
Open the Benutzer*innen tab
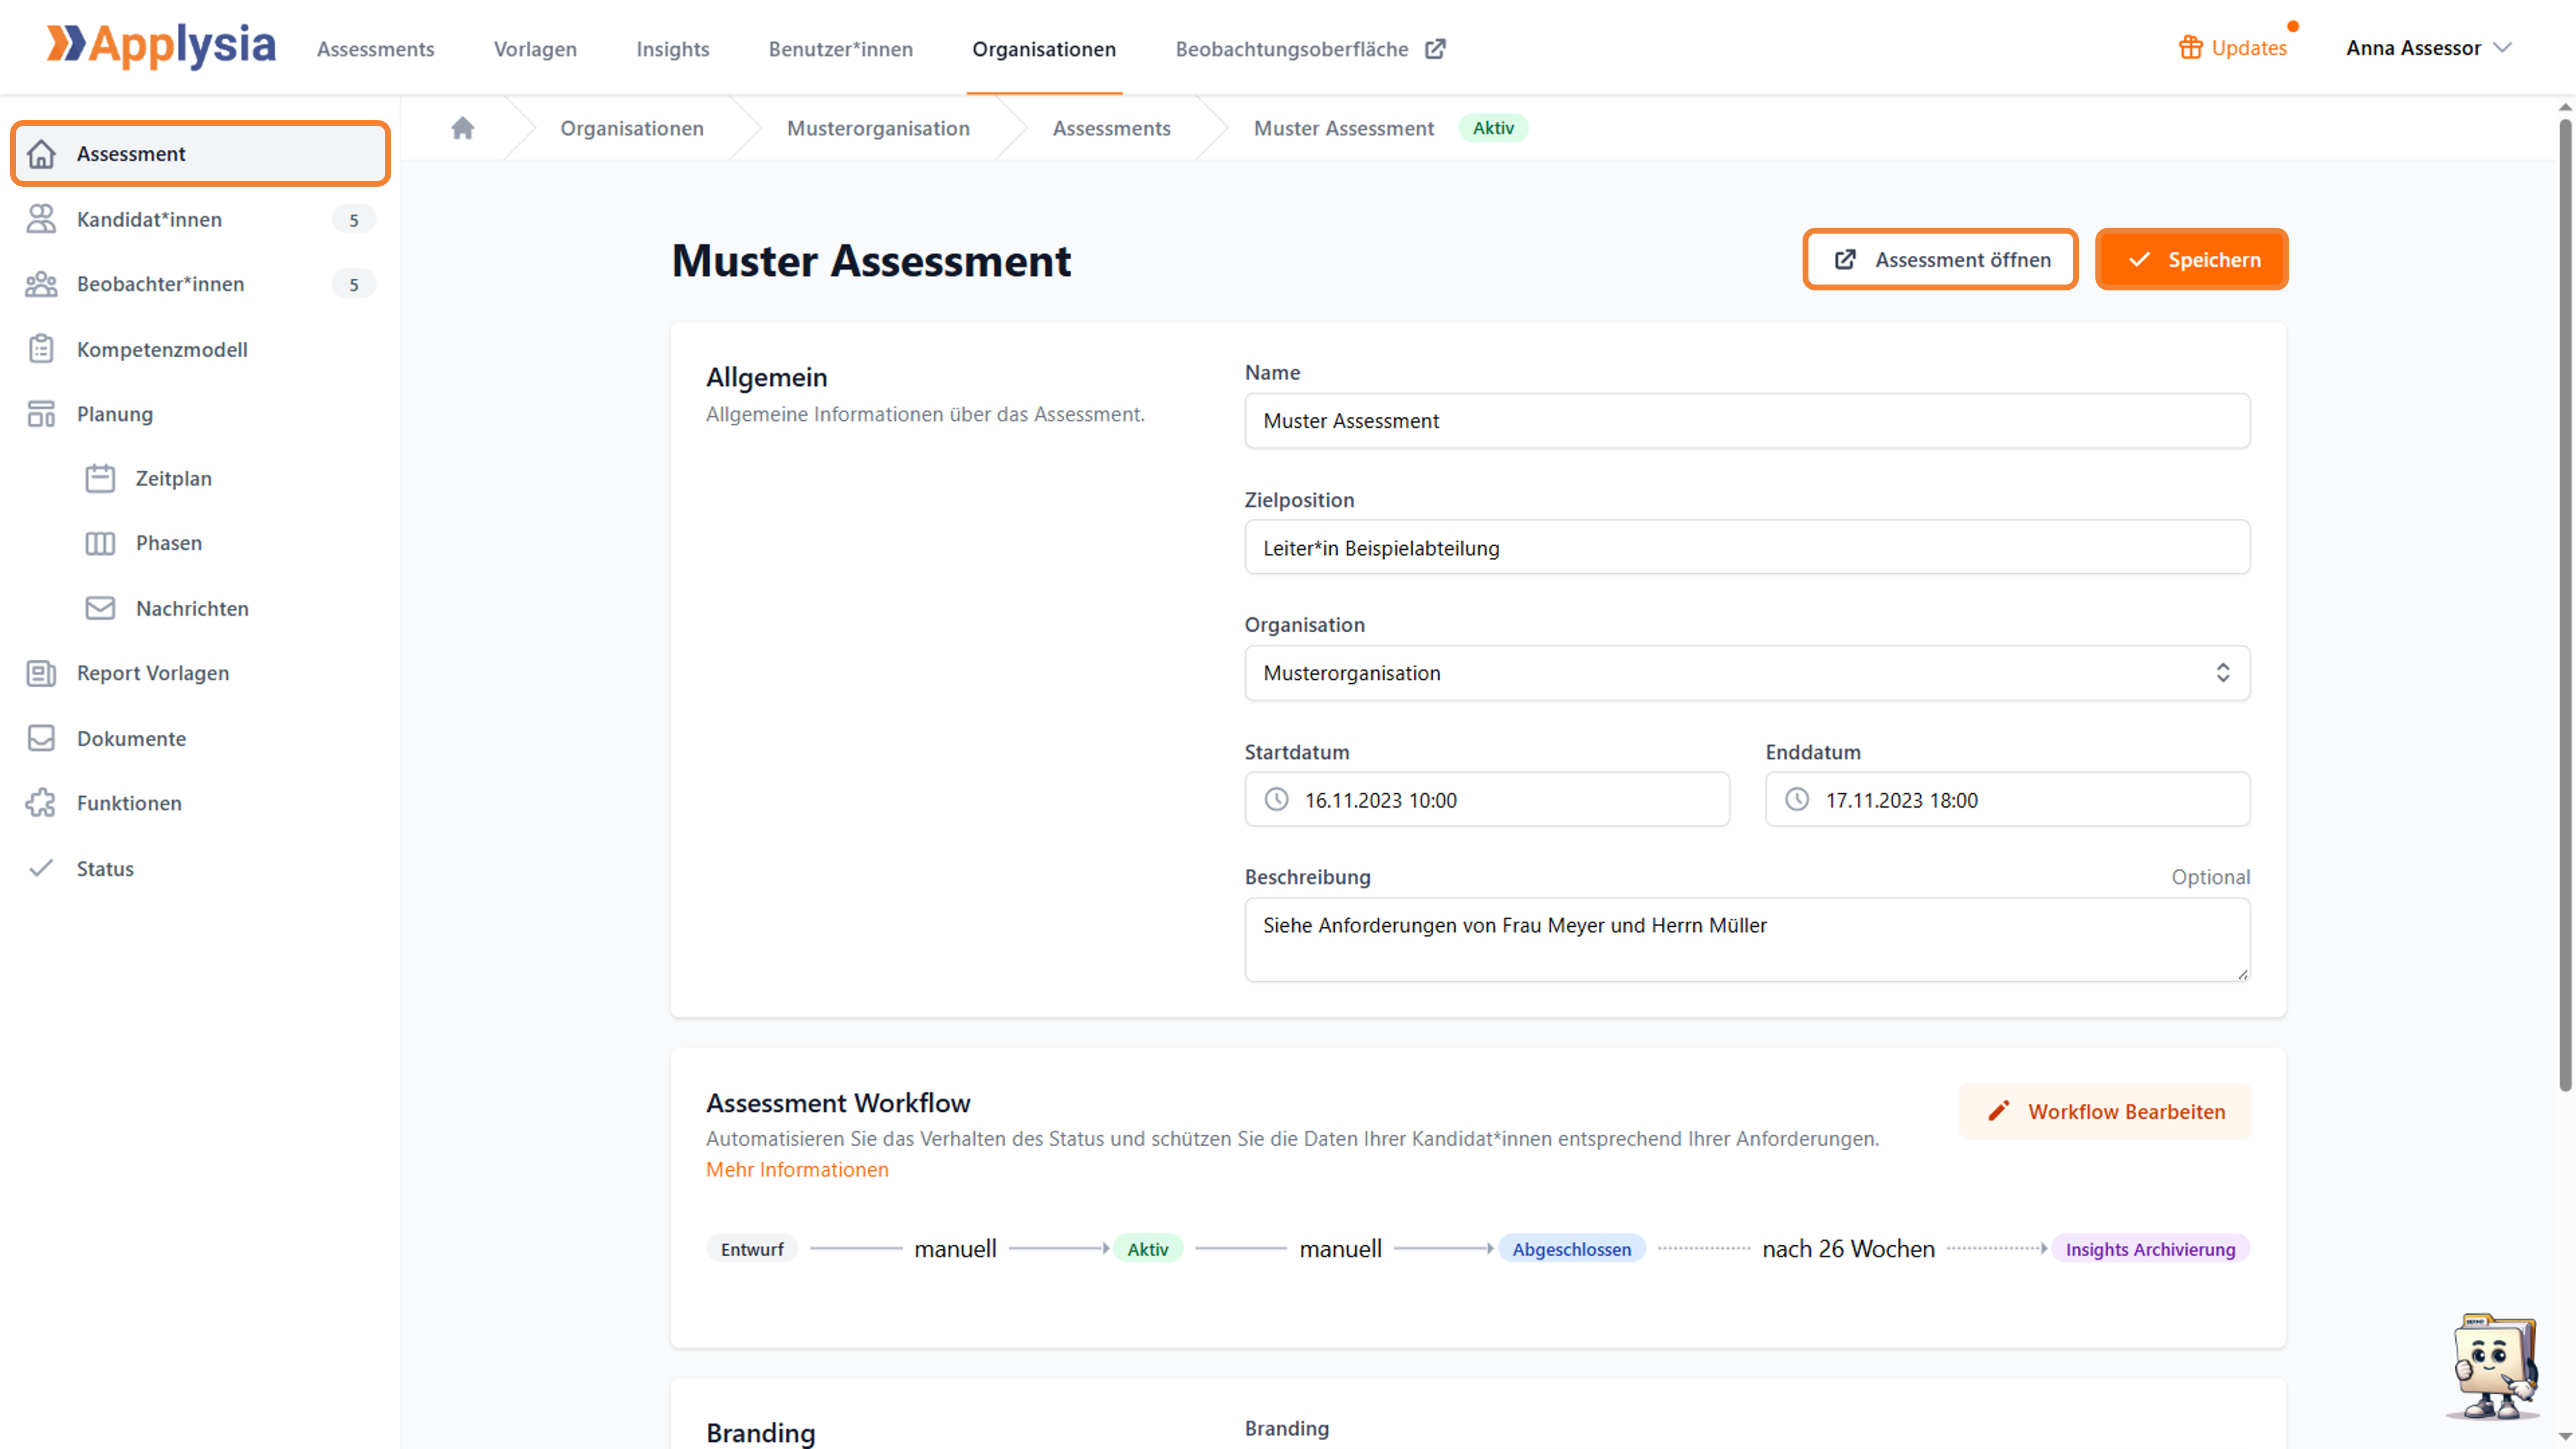[840, 48]
